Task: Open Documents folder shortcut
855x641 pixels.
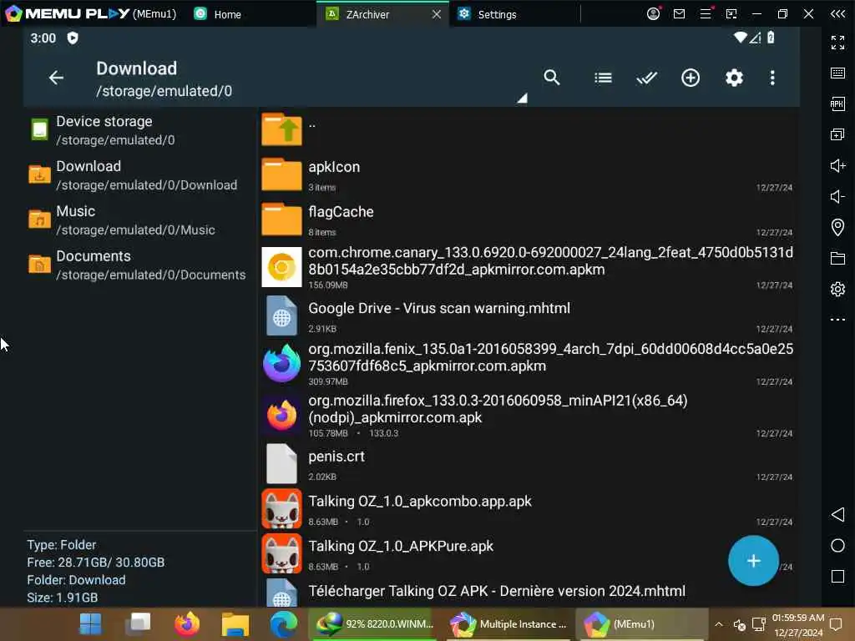Action: point(139,265)
